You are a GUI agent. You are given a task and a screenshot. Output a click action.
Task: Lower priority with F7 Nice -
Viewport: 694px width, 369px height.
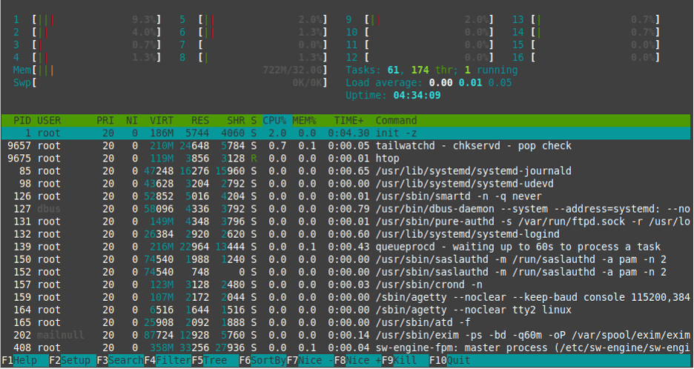[310, 361]
